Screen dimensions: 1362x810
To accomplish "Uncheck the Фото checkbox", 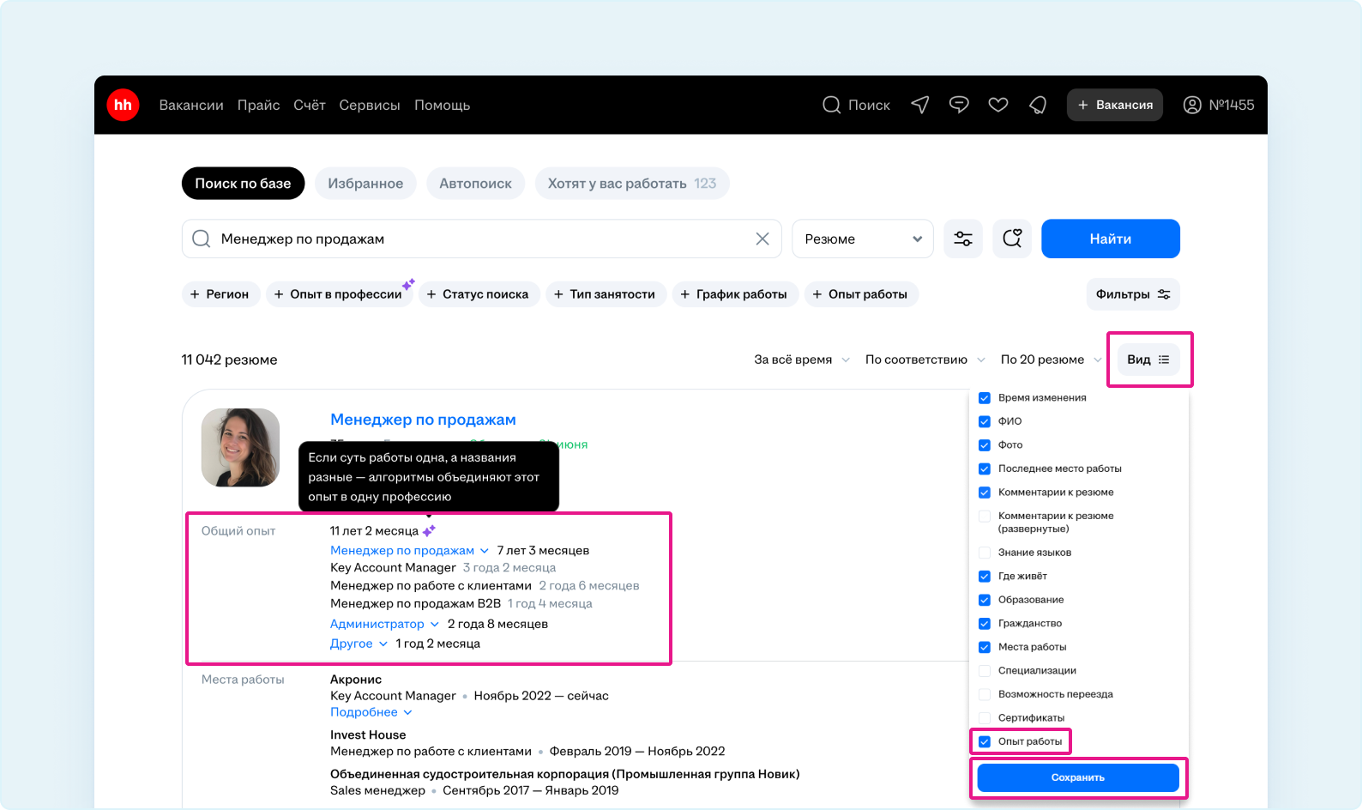I will click(985, 445).
